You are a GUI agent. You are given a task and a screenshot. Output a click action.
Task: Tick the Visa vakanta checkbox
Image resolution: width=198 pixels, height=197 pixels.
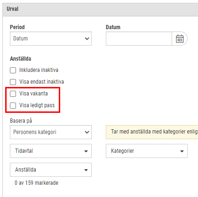point(13,94)
